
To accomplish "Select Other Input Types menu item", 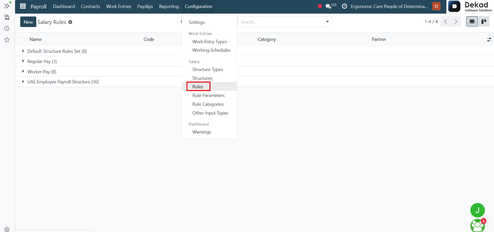I will point(210,113).
